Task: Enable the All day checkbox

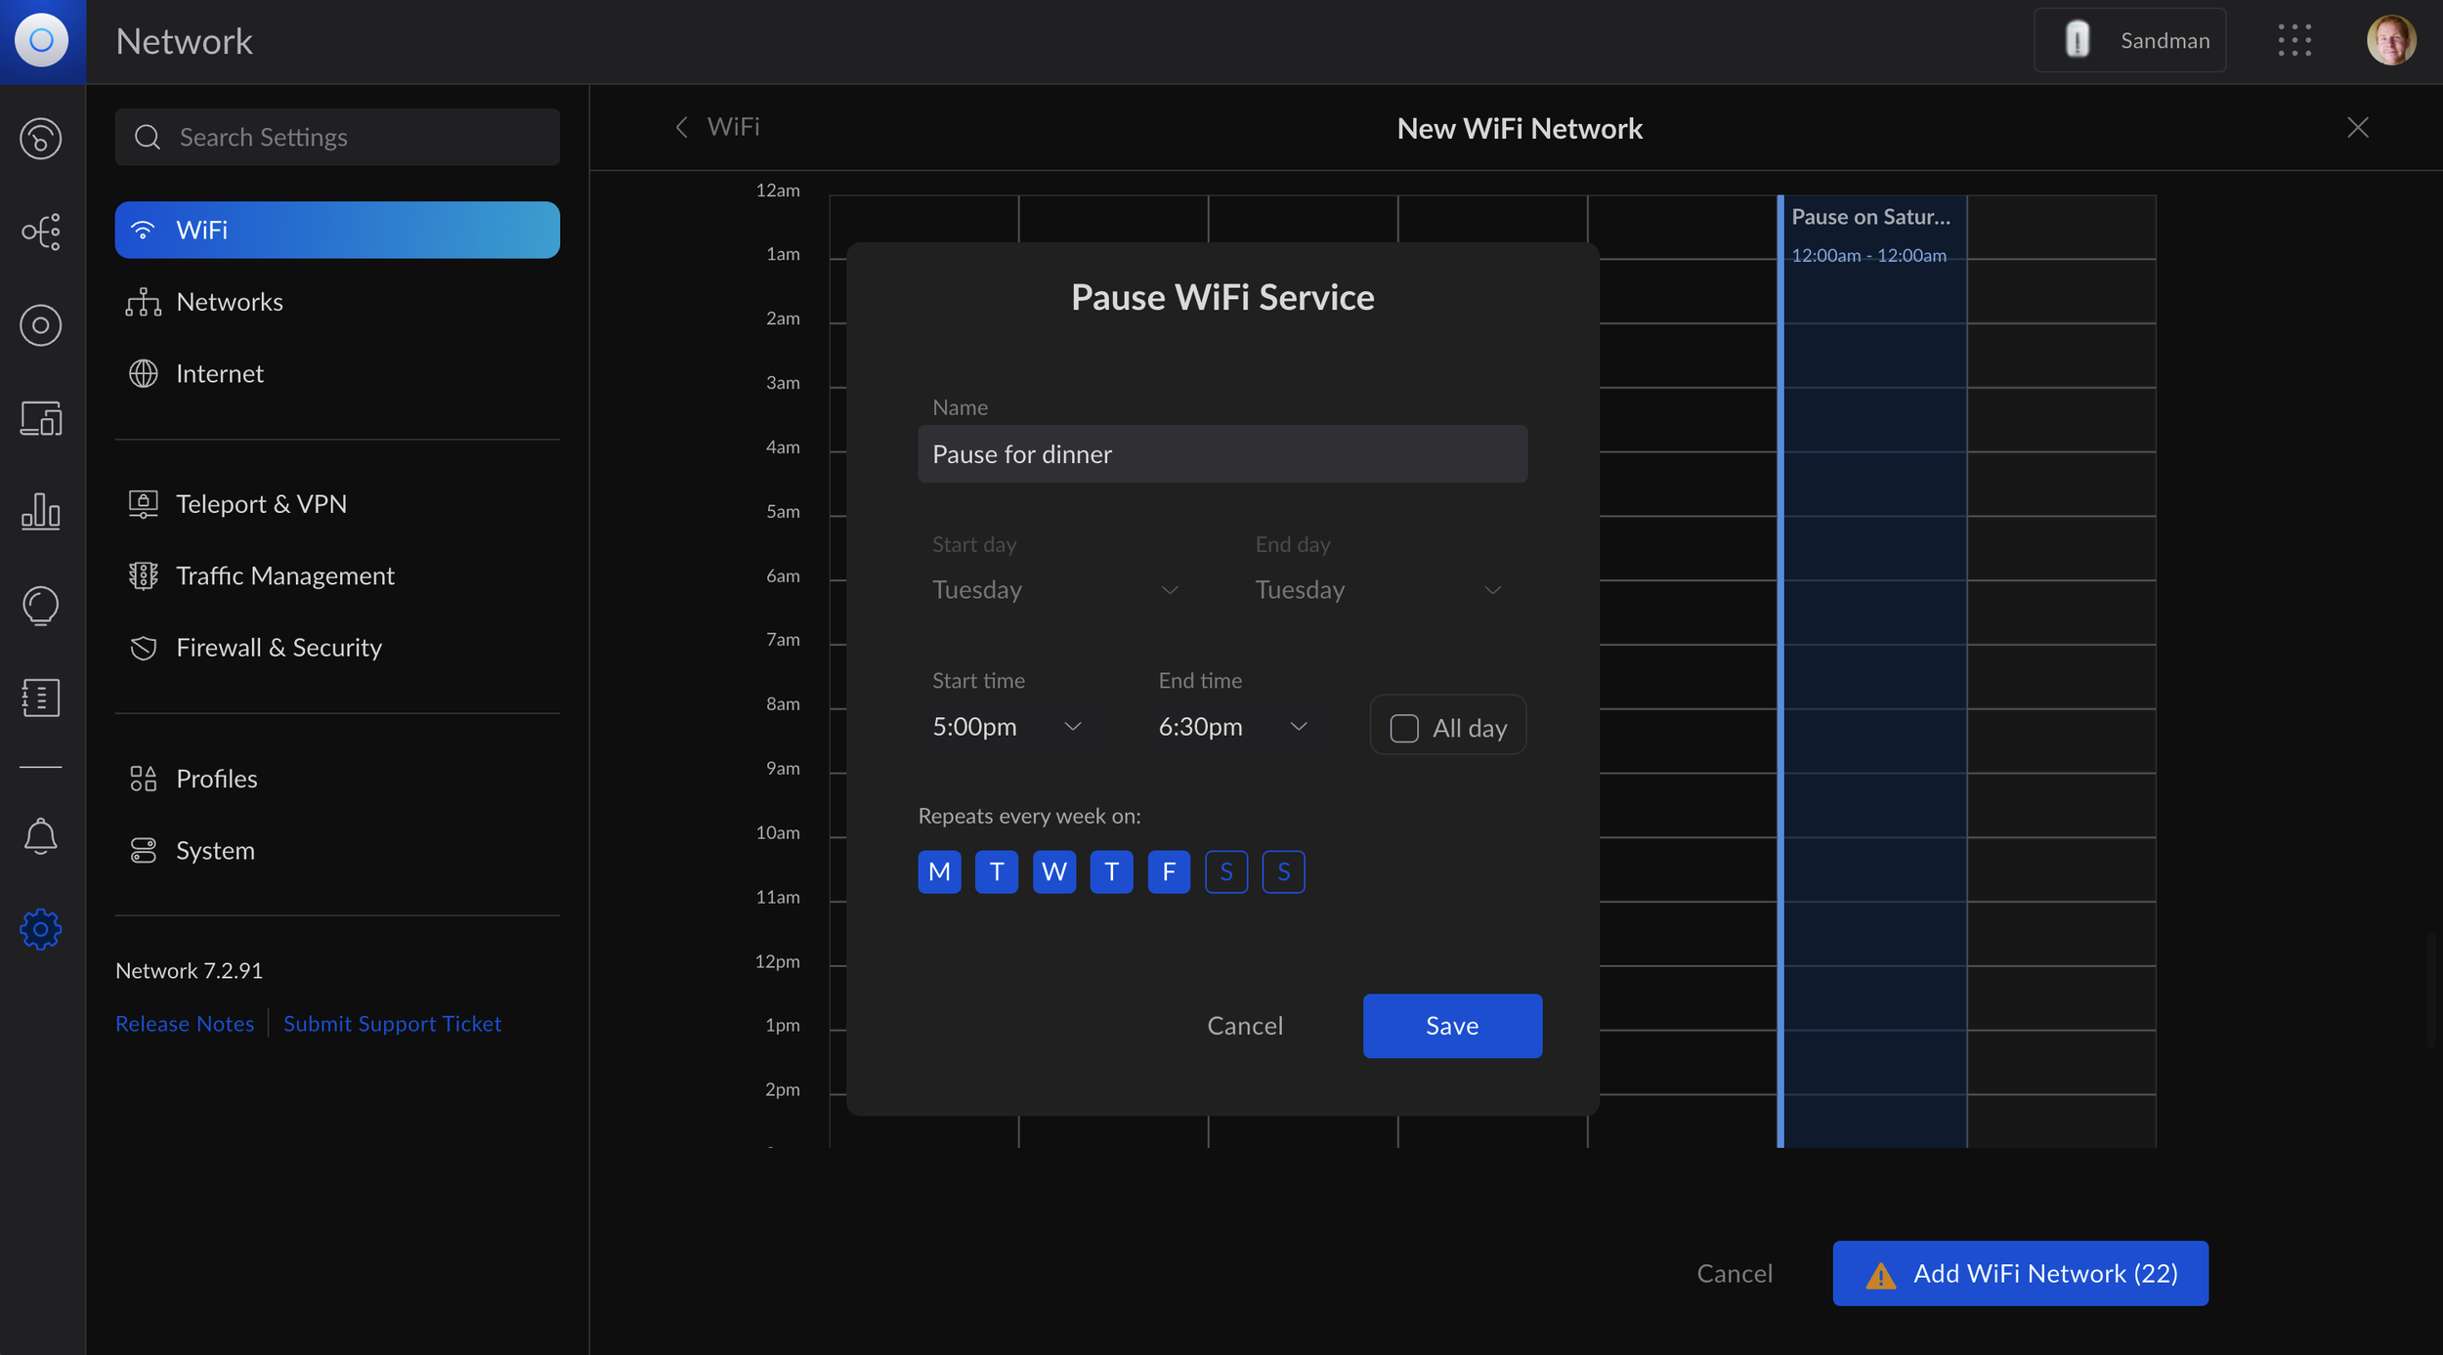Action: [x=1404, y=728]
